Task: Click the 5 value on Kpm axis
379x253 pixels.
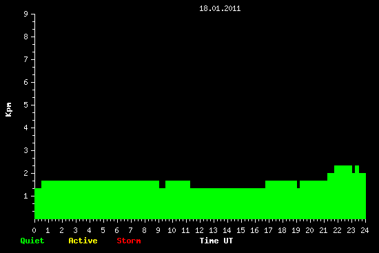Action: [x=25, y=105]
